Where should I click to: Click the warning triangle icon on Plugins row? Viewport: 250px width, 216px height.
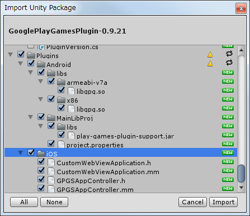[210, 55]
